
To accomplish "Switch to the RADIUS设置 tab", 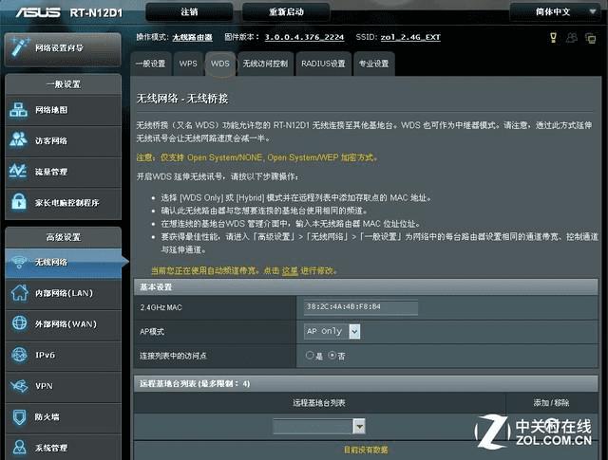I will click(323, 64).
